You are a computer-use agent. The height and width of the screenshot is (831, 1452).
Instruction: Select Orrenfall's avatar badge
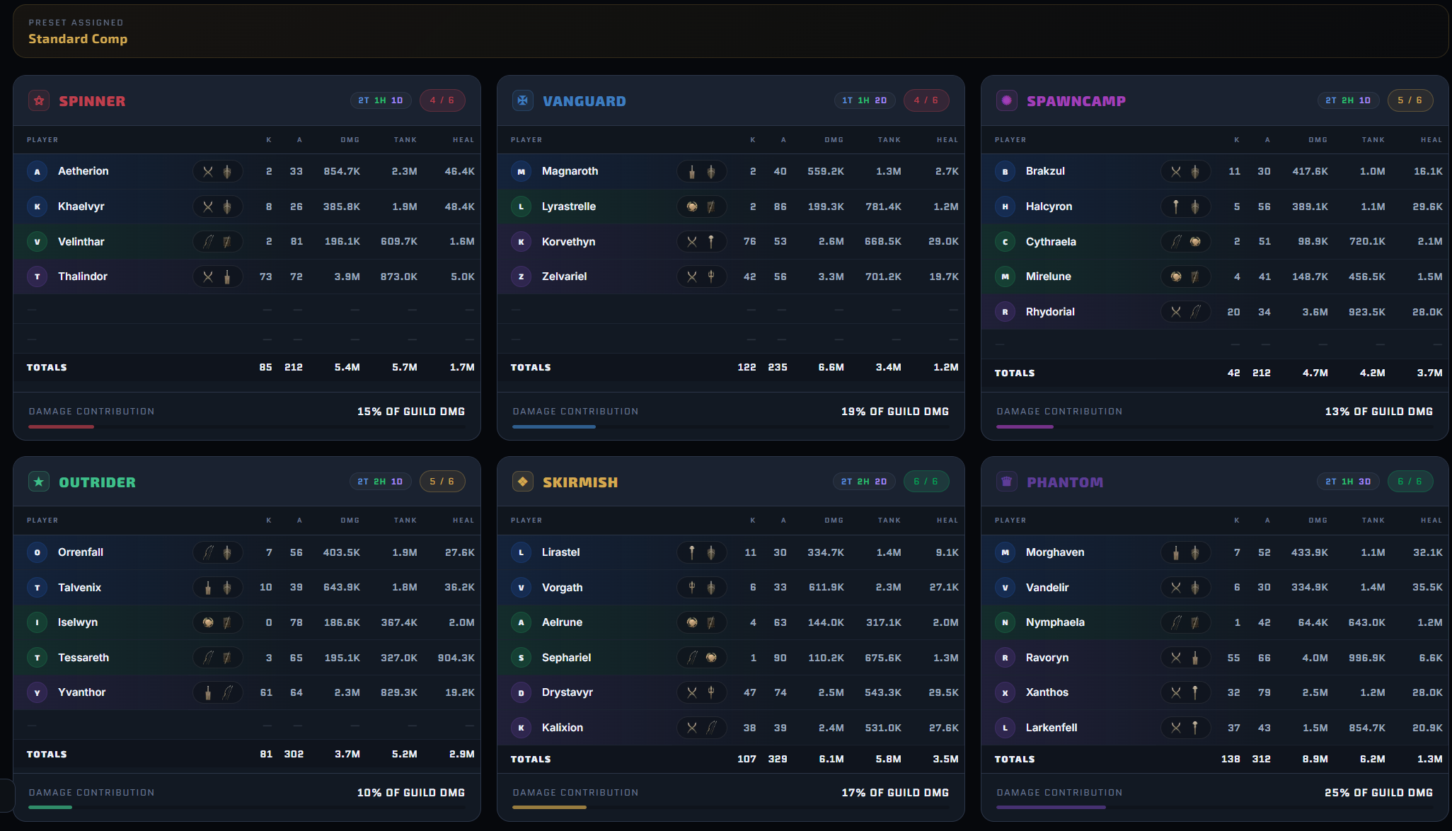pyautogui.click(x=38, y=552)
